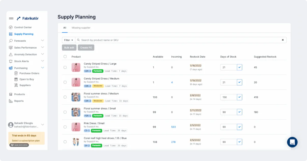Viewport: 307px width, 161px height.
Task: Toggle the hamburger menu icon
Action: click(11, 18)
